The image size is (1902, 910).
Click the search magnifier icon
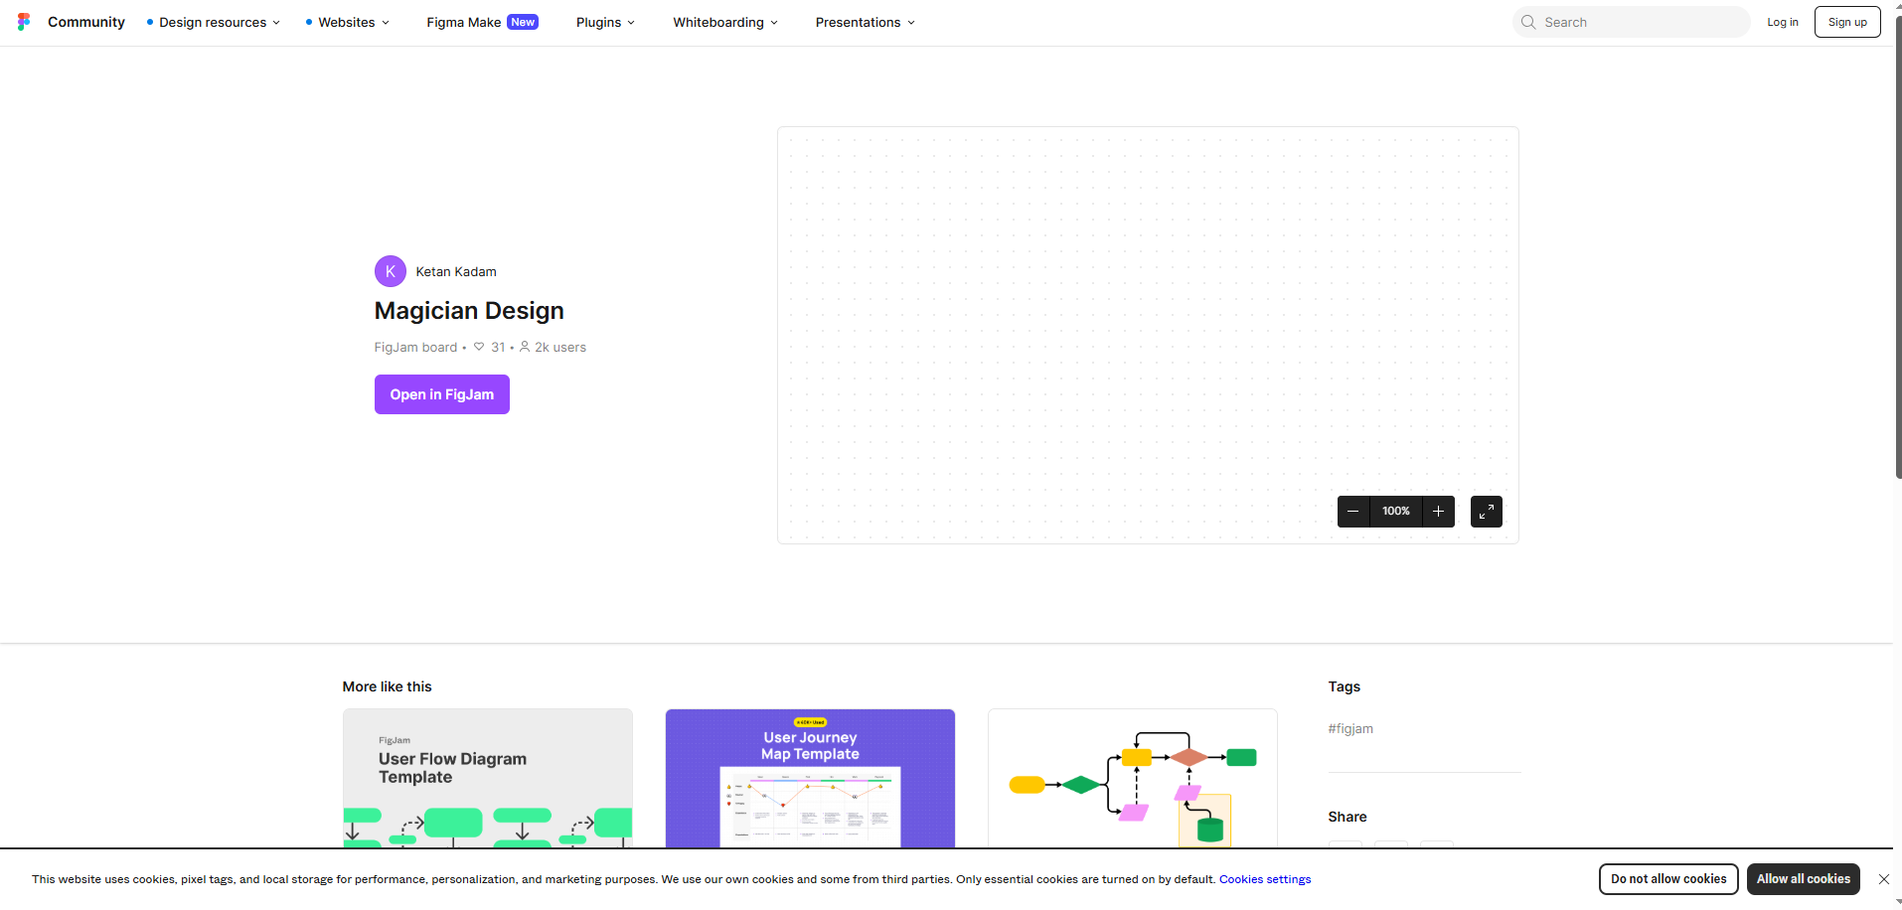tap(1528, 22)
